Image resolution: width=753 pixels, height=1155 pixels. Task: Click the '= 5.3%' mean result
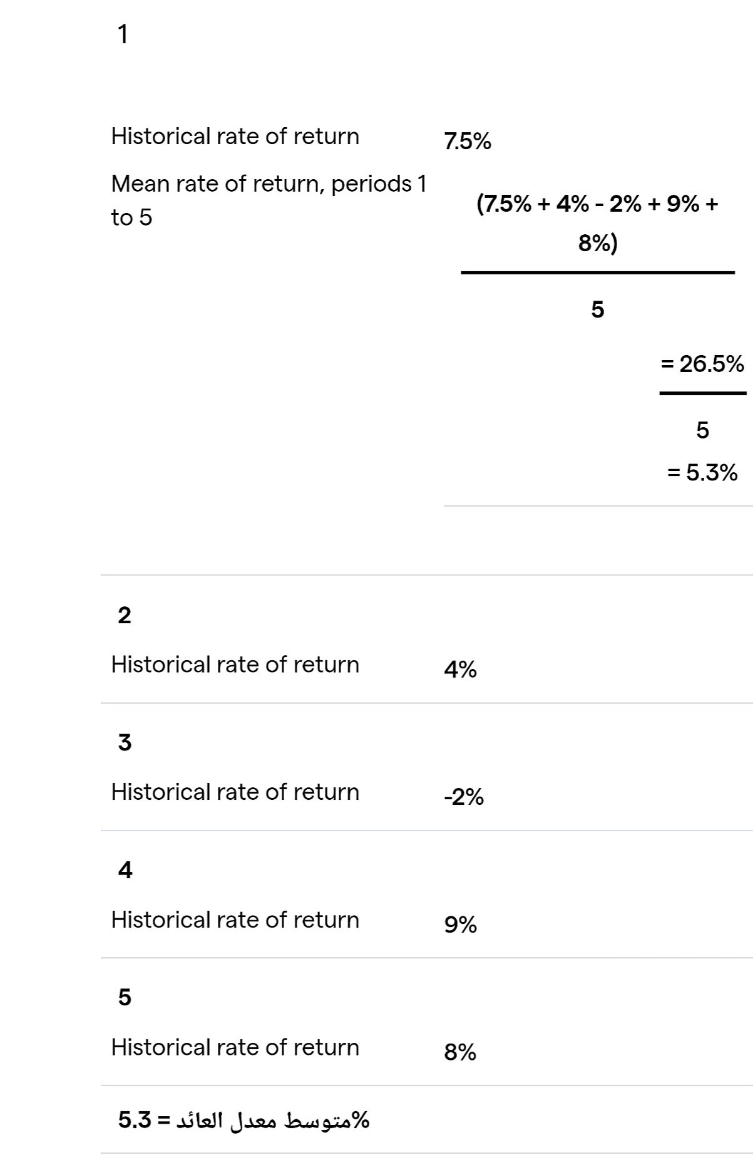click(702, 472)
